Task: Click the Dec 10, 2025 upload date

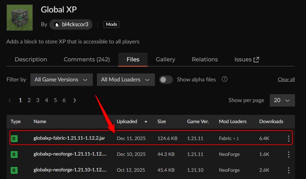Action: (131, 154)
